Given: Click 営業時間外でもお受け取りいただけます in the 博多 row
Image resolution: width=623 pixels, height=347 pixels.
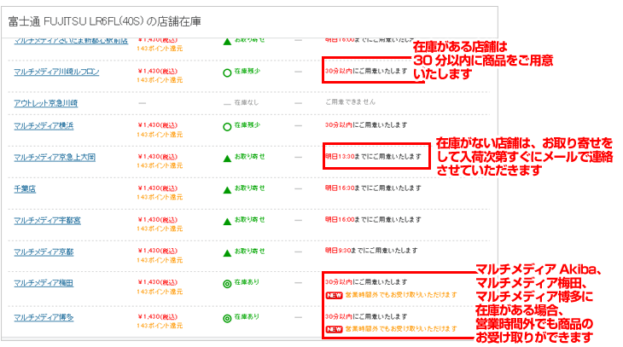Looking at the screenshot, I should pos(401,329).
